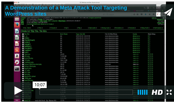The width and height of the screenshot is (174, 103).
Task: Open Ubuntu Software Center dock icon
Action: point(17,50)
